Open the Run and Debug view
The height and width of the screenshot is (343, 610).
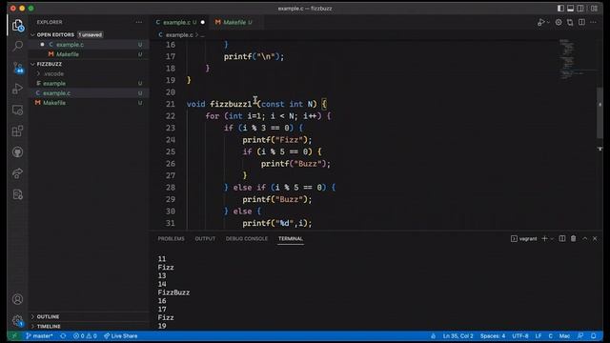[17, 89]
